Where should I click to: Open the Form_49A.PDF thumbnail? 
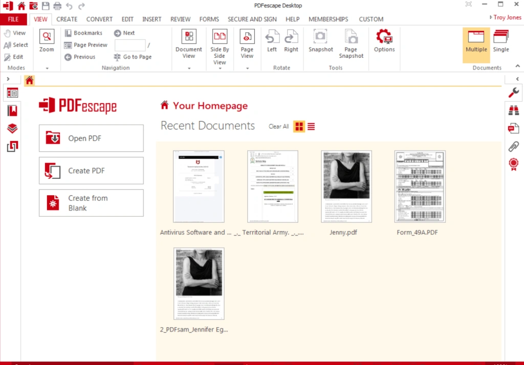(420, 187)
